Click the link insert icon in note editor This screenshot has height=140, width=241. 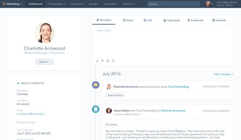(113, 61)
